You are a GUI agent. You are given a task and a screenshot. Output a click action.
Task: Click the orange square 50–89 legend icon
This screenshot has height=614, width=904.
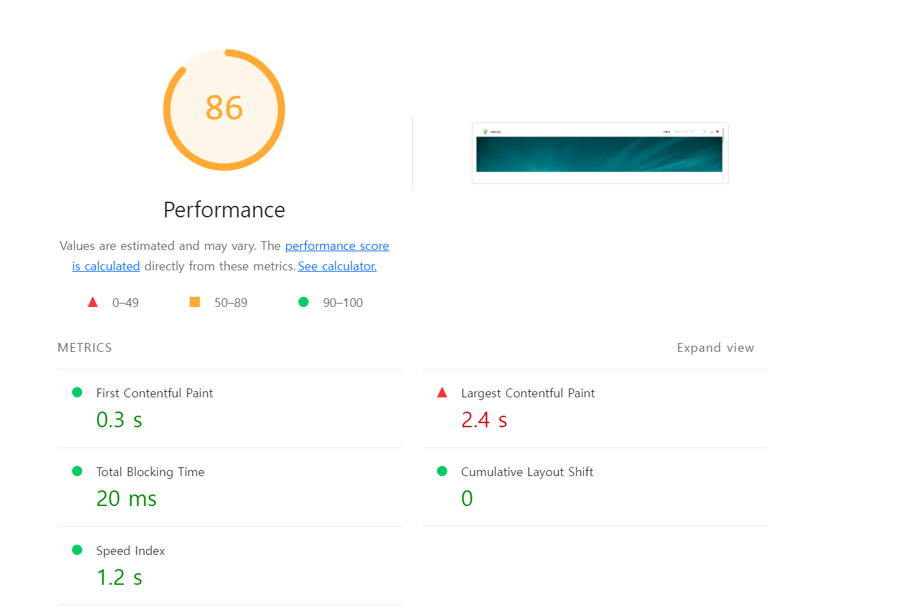tap(194, 302)
